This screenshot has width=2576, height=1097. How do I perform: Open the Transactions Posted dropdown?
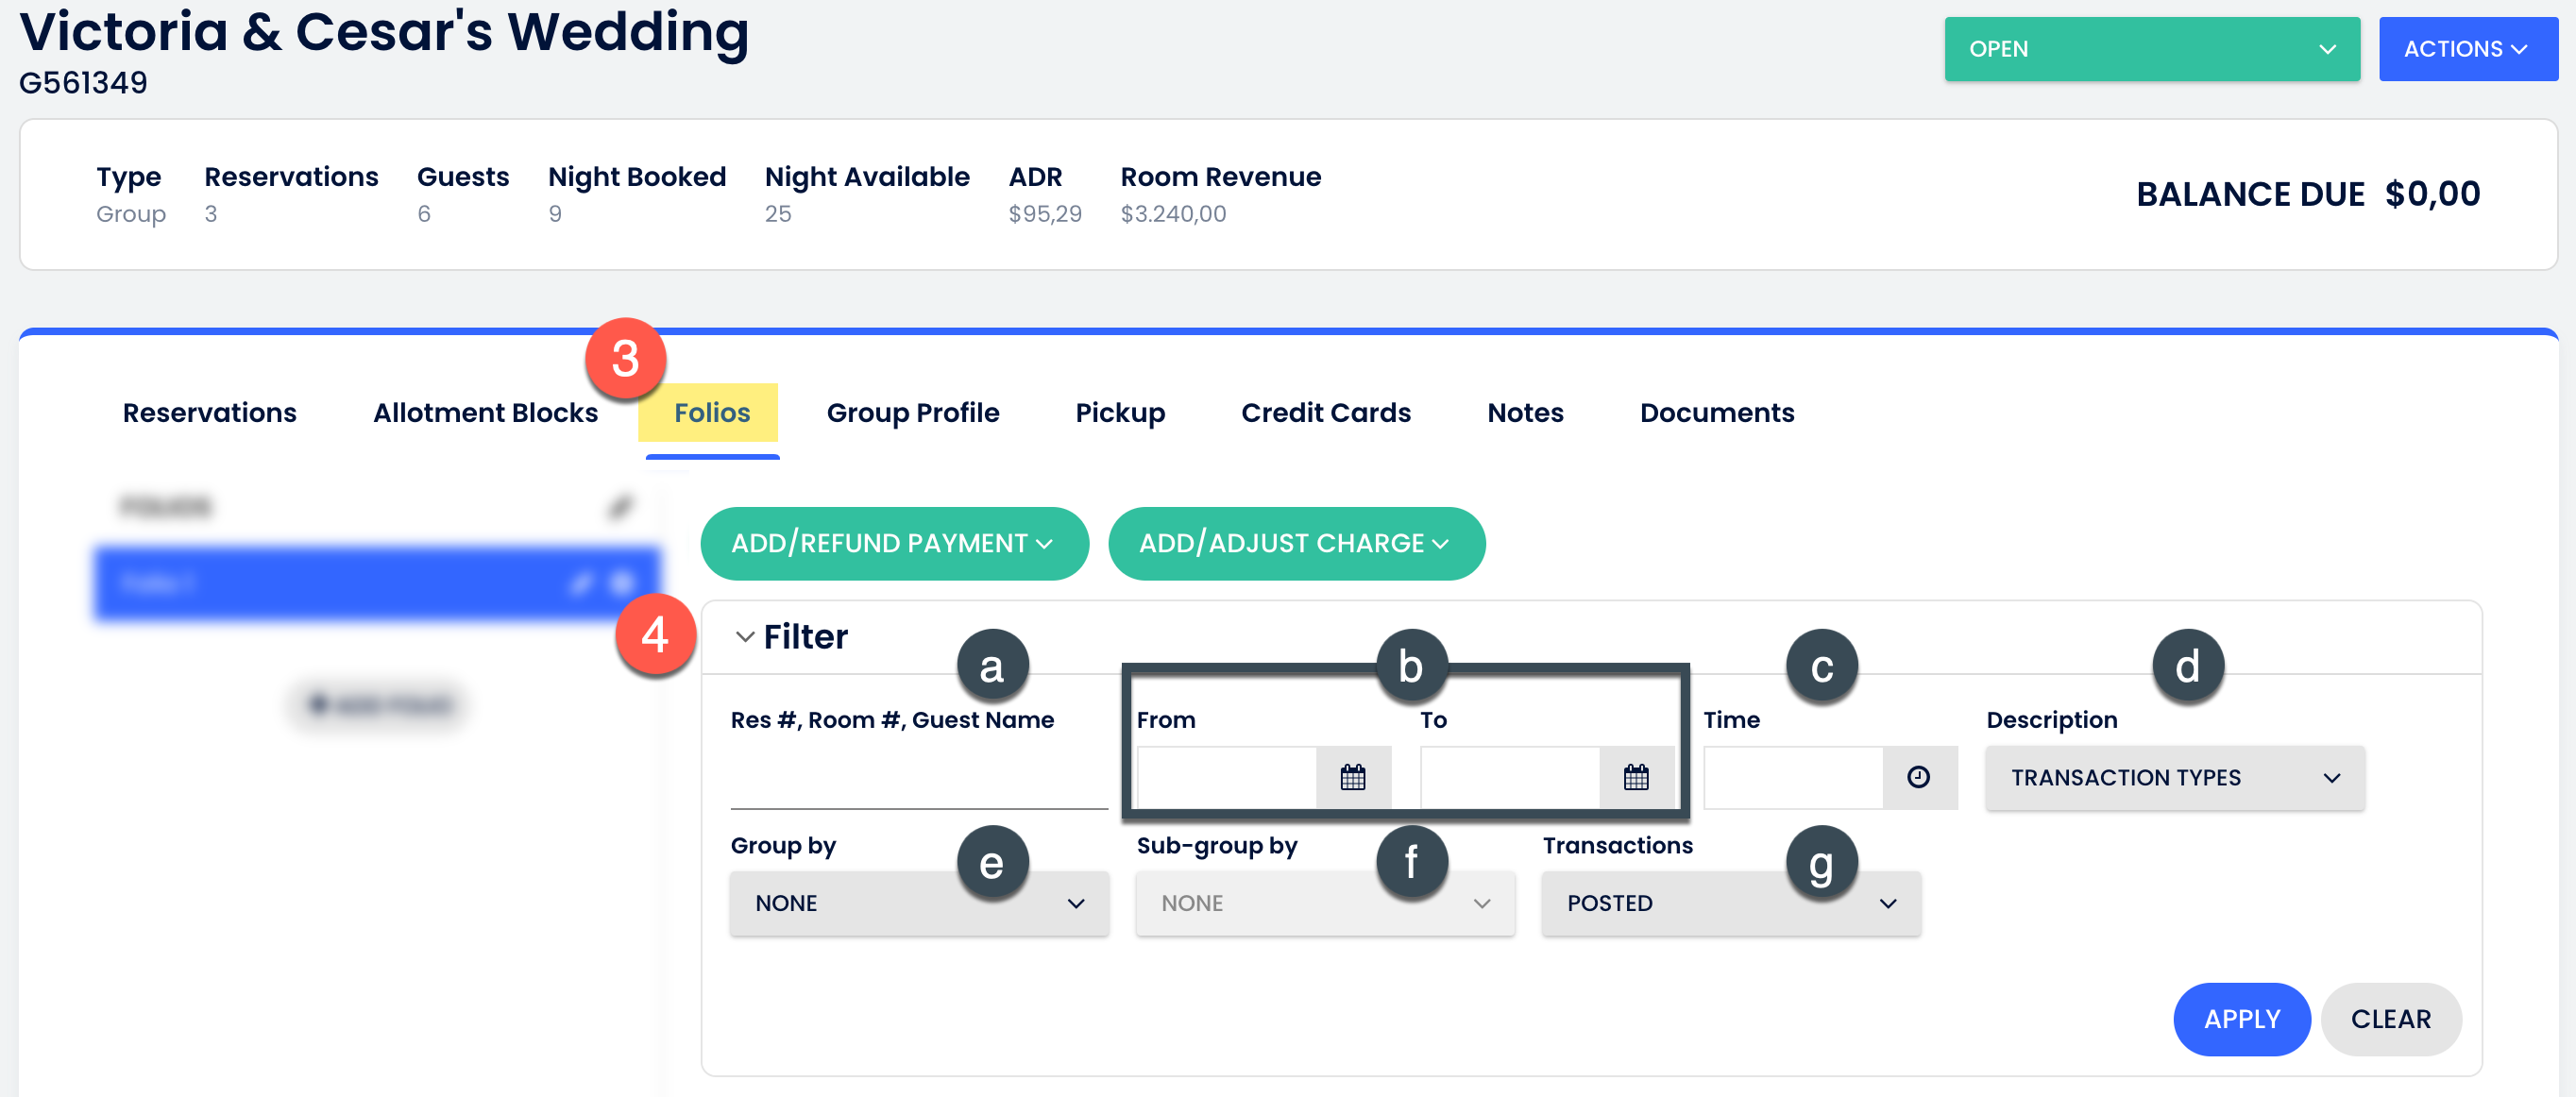tap(1730, 903)
